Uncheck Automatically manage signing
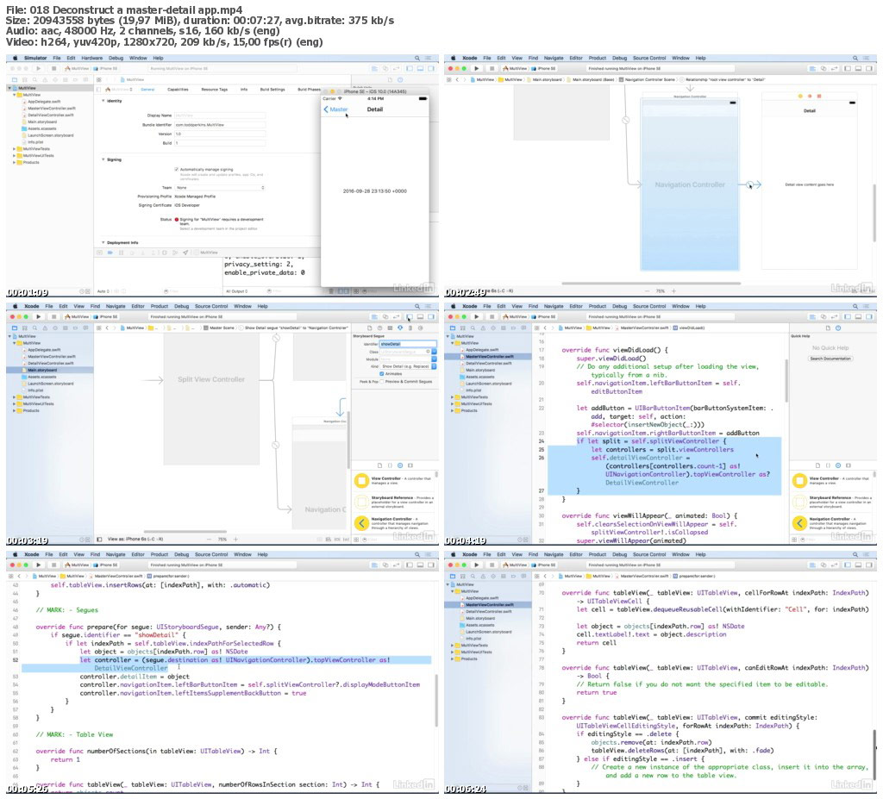Image resolution: width=883 pixels, height=799 pixels. [x=176, y=169]
